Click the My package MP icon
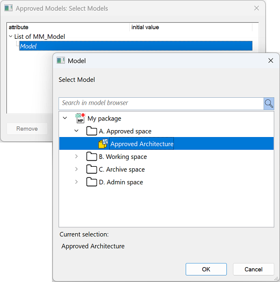 (x=80, y=118)
